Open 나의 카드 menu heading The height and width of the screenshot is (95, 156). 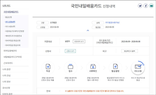pyautogui.click(x=6, y=6)
